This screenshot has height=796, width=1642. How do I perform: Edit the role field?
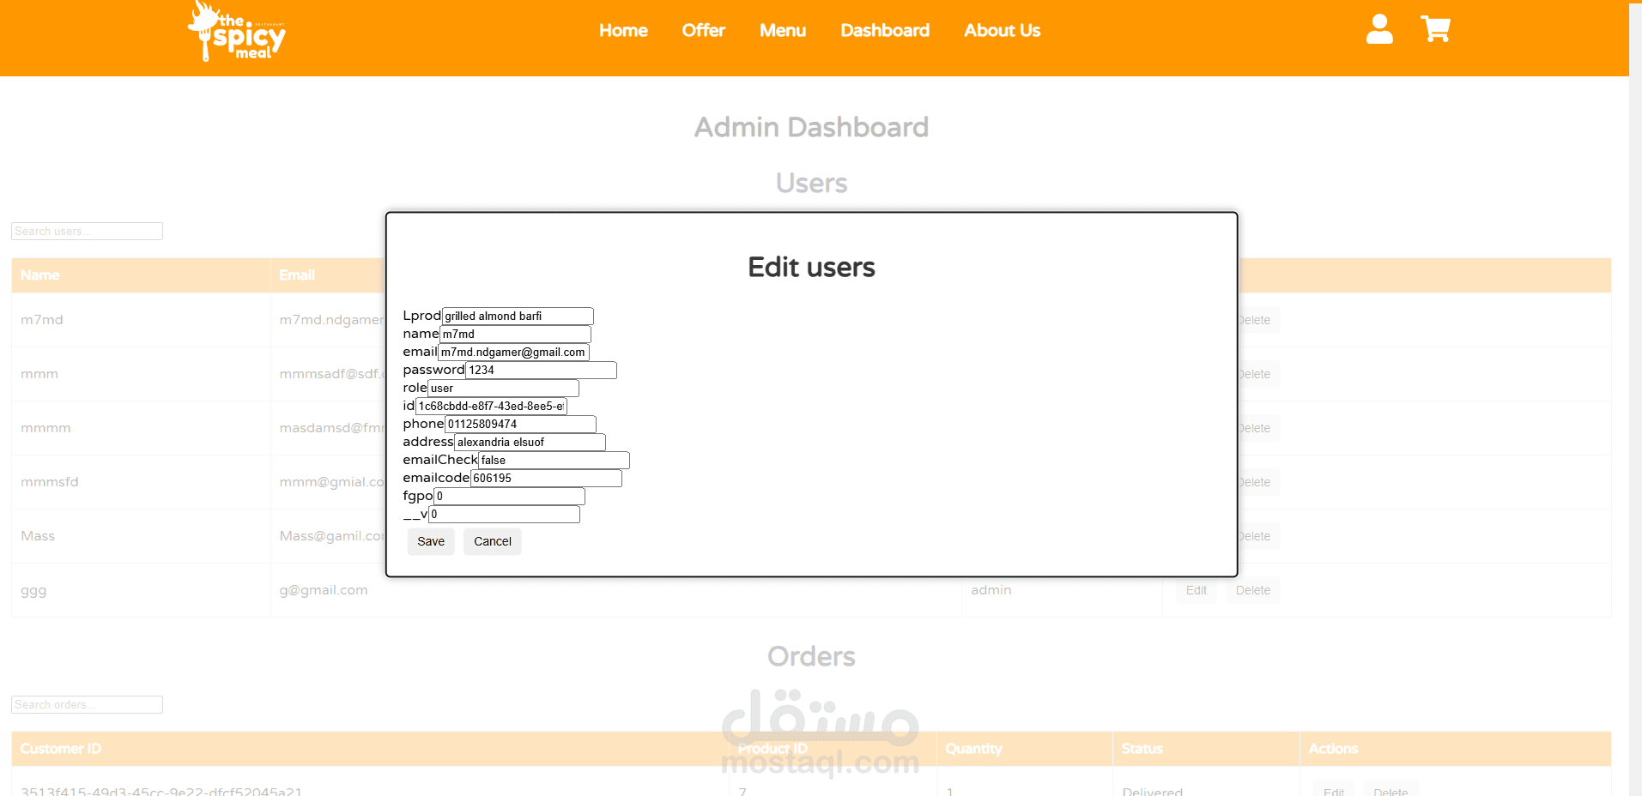(x=503, y=388)
